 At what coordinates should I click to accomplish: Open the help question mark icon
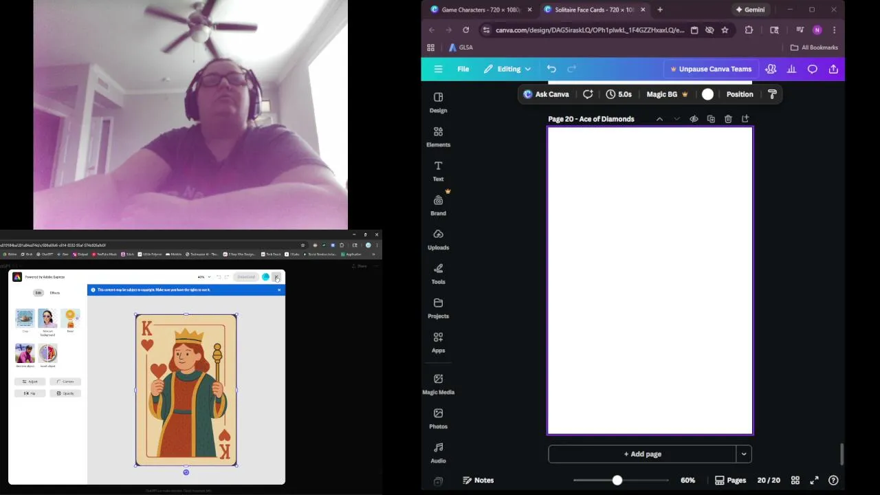point(833,480)
